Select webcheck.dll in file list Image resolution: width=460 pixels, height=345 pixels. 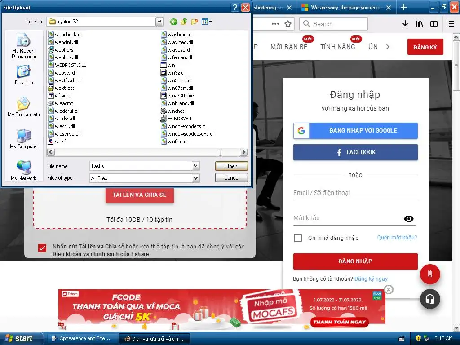pyautogui.click(x=66, y=35)
